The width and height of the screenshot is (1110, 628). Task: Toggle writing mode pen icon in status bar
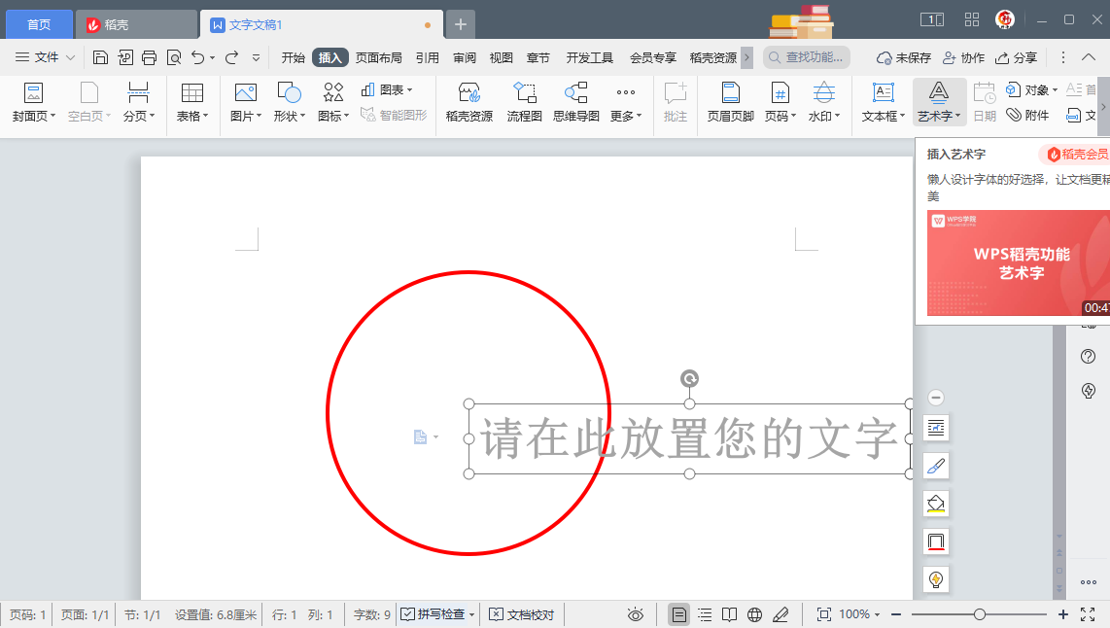tap(780, 614)
